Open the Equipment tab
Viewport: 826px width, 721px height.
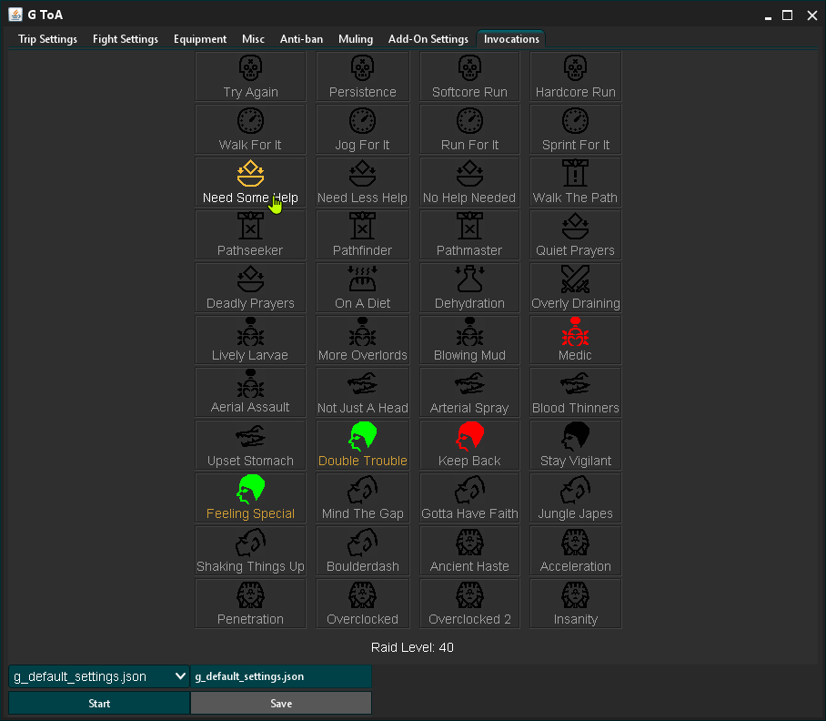200,39
